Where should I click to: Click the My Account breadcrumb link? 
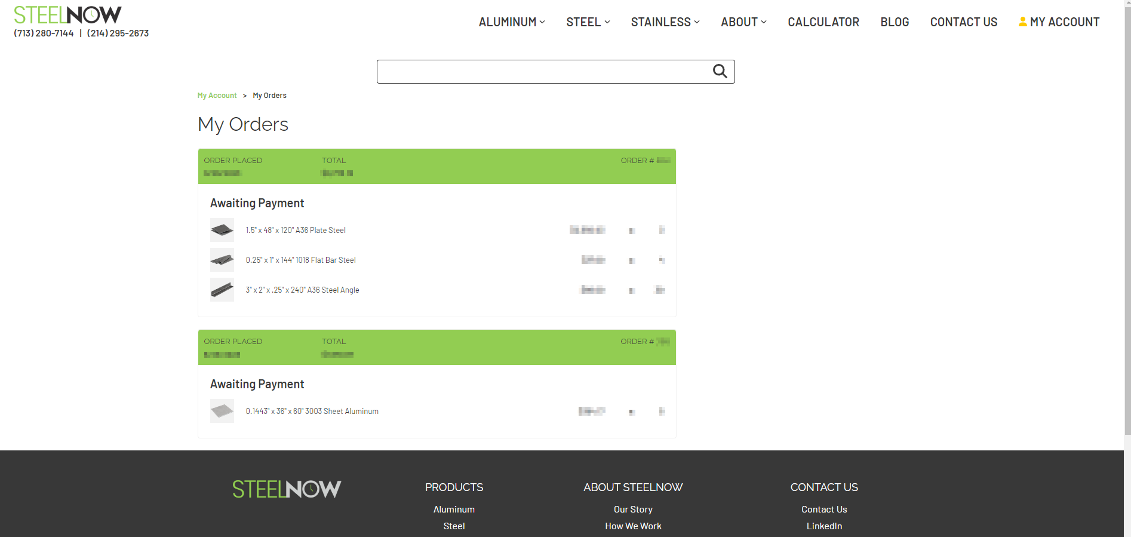click(217, 96)
